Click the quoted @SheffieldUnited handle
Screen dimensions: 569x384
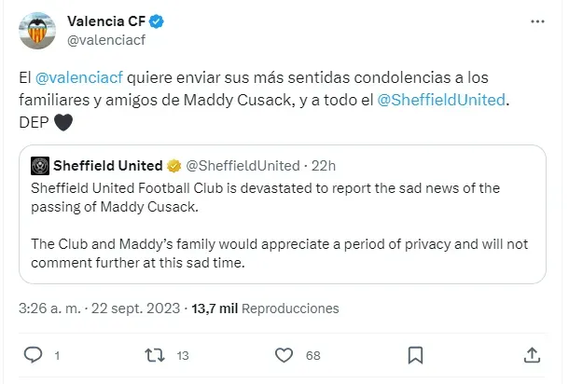tap(243, 166)
